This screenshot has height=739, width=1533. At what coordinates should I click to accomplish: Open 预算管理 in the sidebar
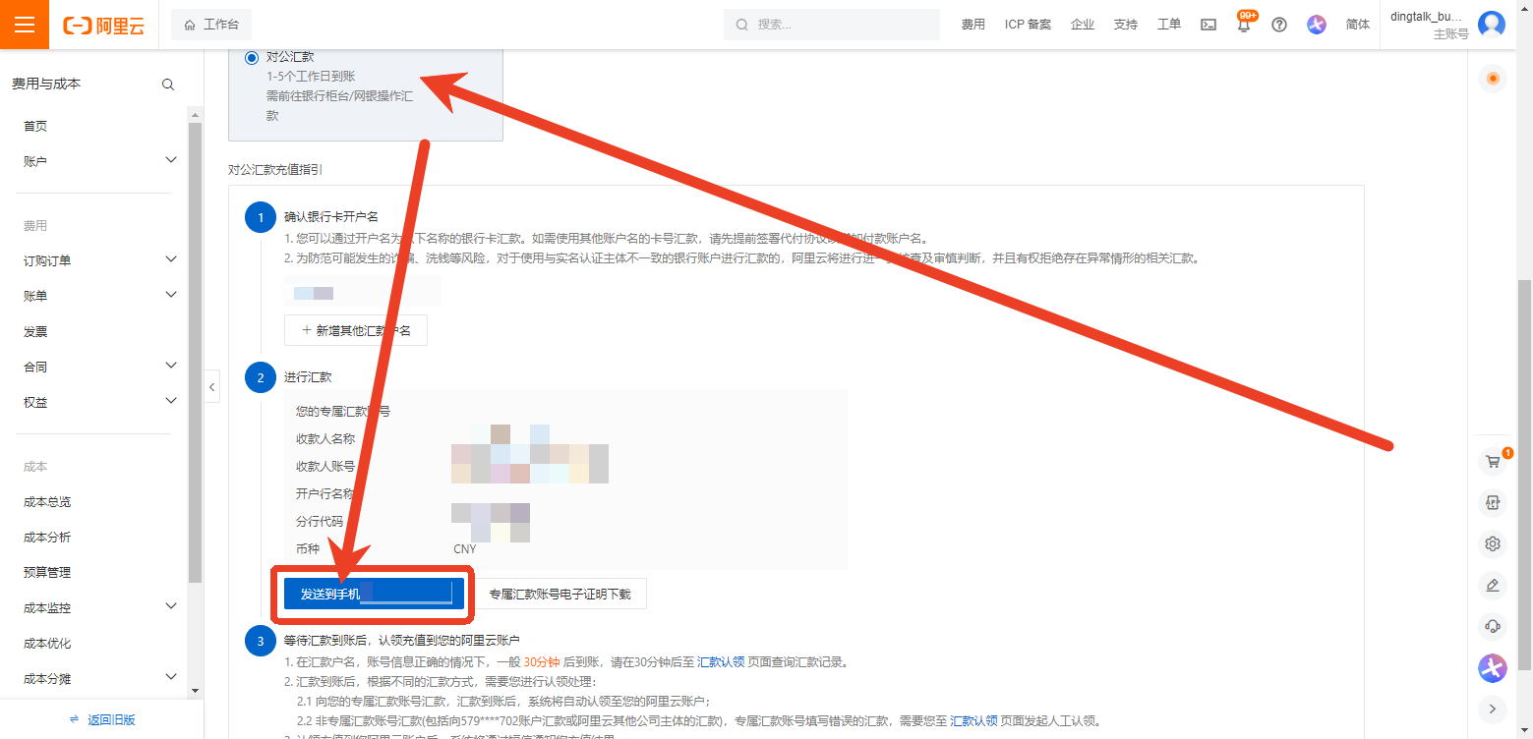pyautogui.click(x=47, y=572)
